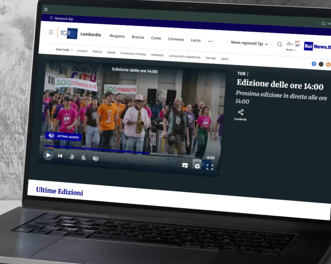Open the RSS feed icon

point(328,64)
